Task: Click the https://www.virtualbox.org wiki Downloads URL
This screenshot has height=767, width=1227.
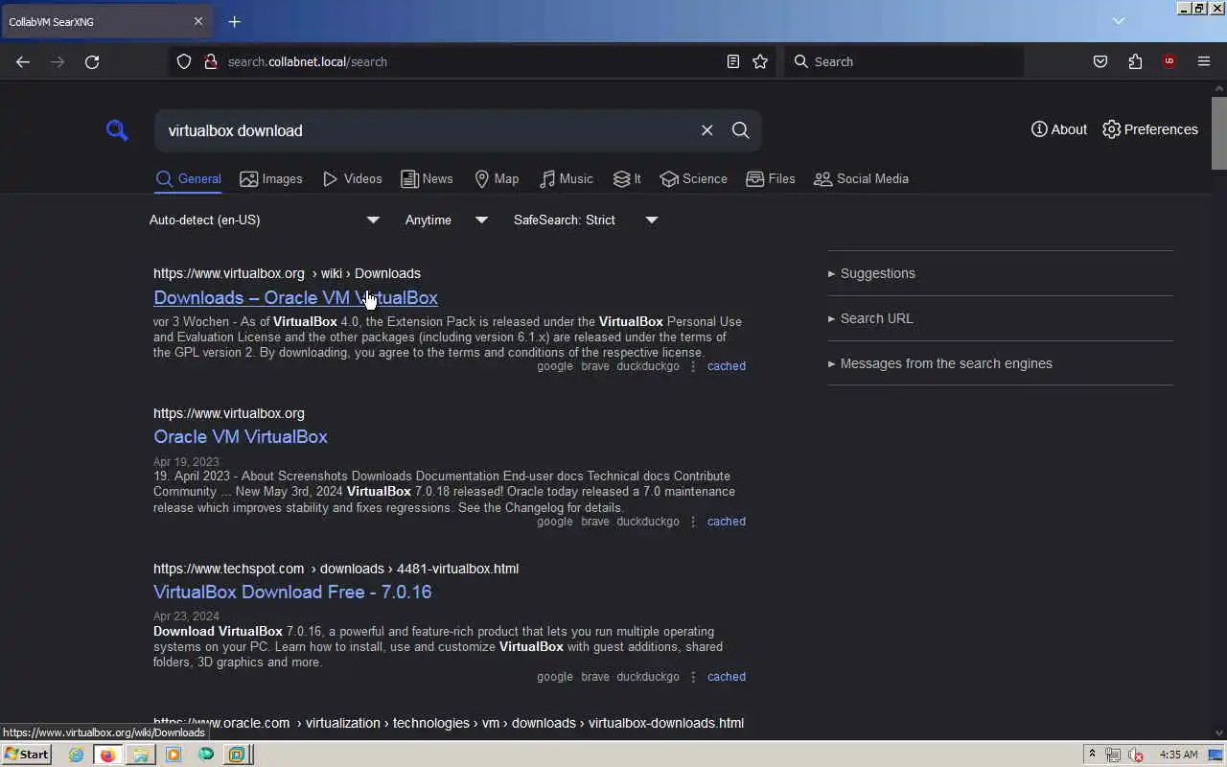Action: click(x=287, y=273)
